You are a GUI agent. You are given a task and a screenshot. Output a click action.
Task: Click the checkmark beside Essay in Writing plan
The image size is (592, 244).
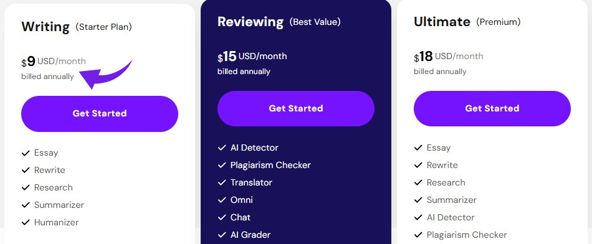tap(26, 153)
